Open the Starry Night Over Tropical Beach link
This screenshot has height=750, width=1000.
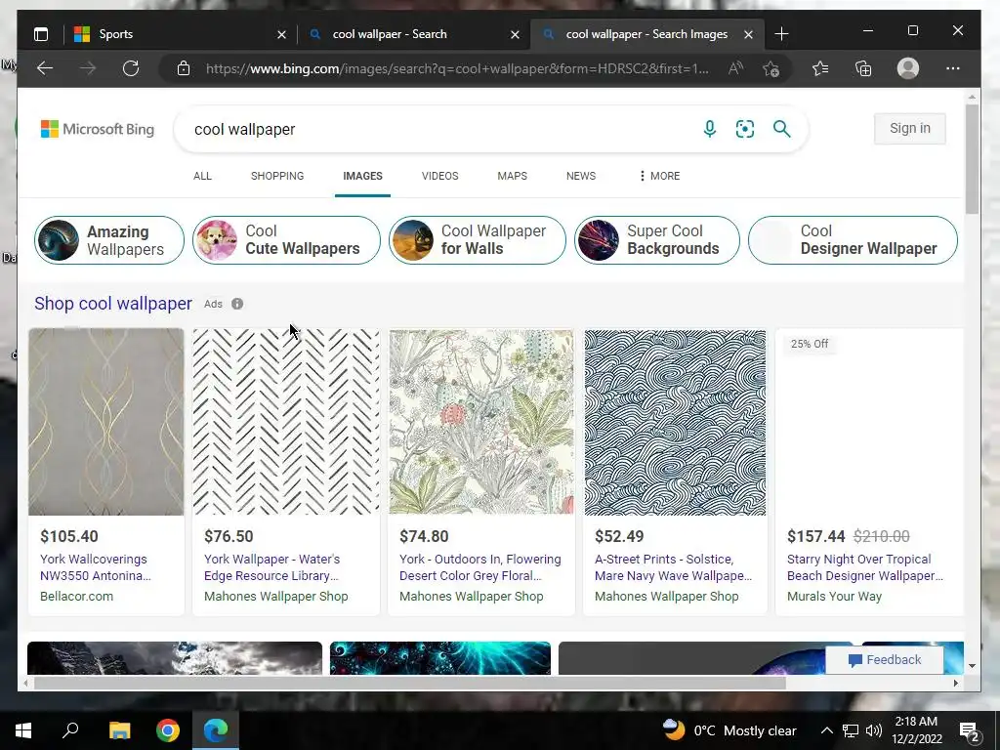pos(865,567)
